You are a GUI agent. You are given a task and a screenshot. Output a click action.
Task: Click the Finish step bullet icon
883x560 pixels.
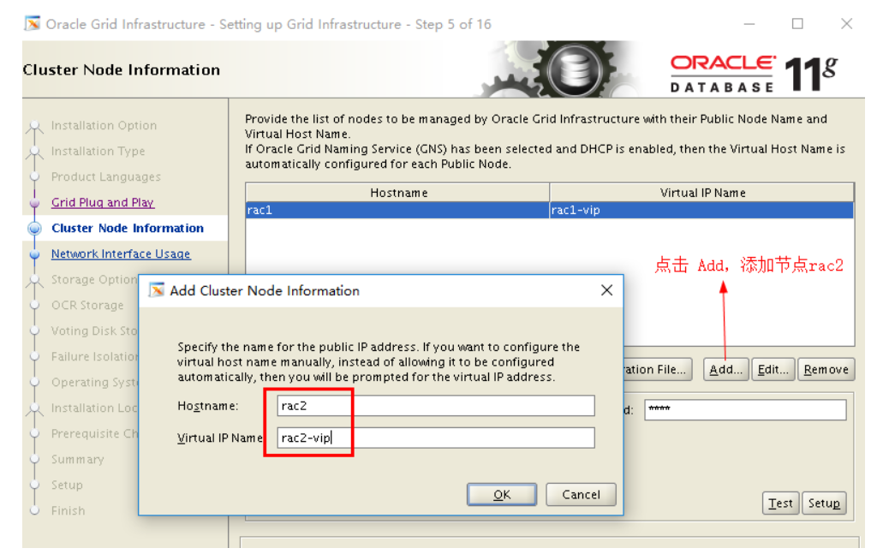pyautogui.click(x=34, y=510)
